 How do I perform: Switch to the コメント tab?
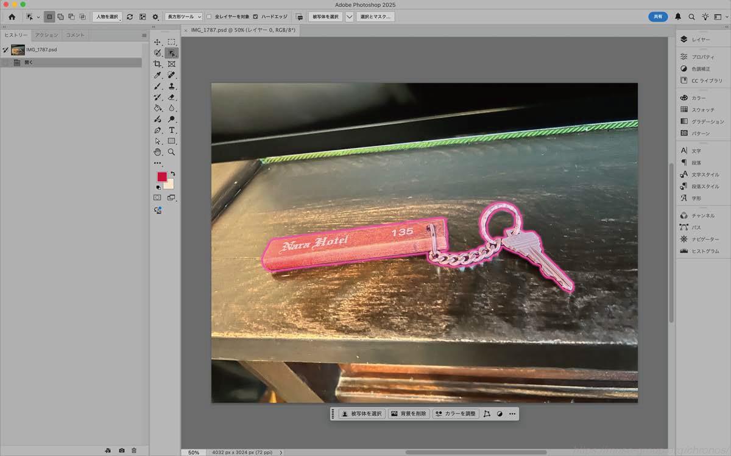[x=75, y=35]
